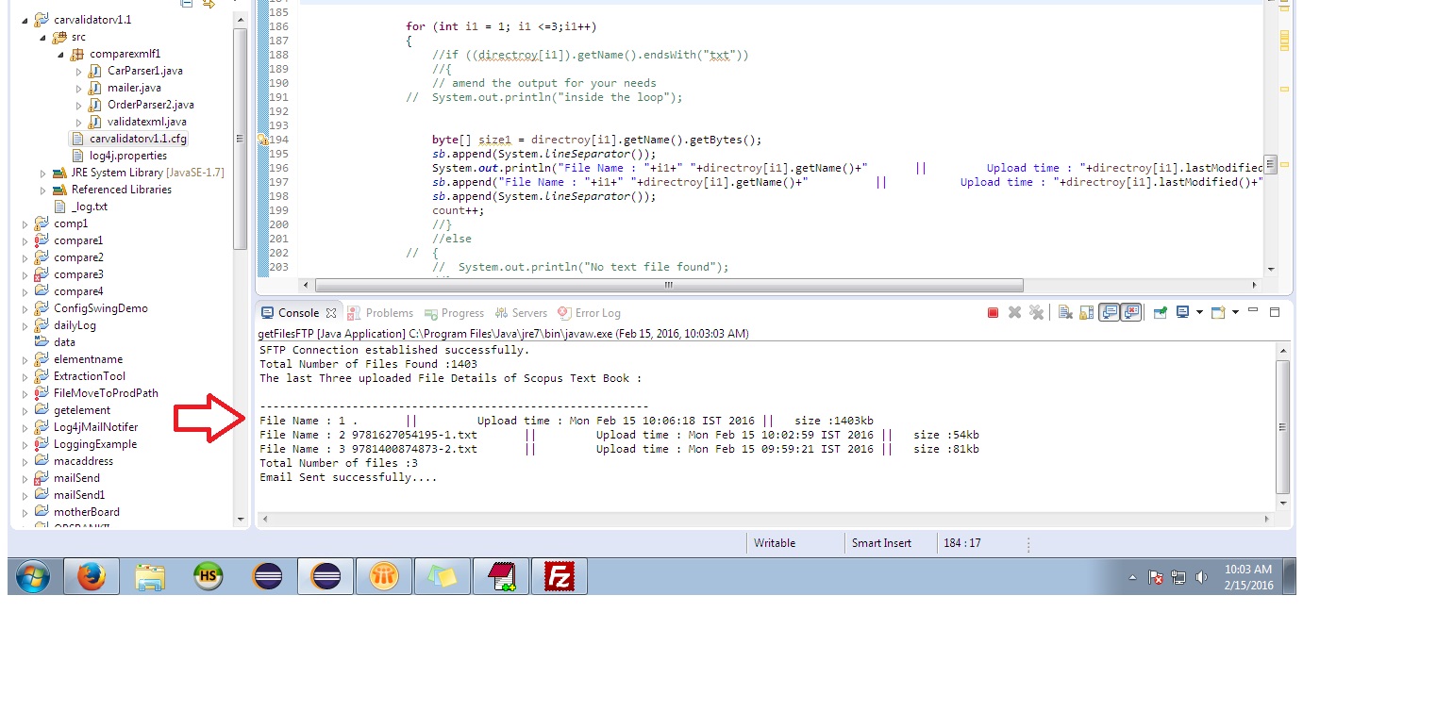Toggle show console when standard out changes
Screen dimensions: 1437x728
1110,312
